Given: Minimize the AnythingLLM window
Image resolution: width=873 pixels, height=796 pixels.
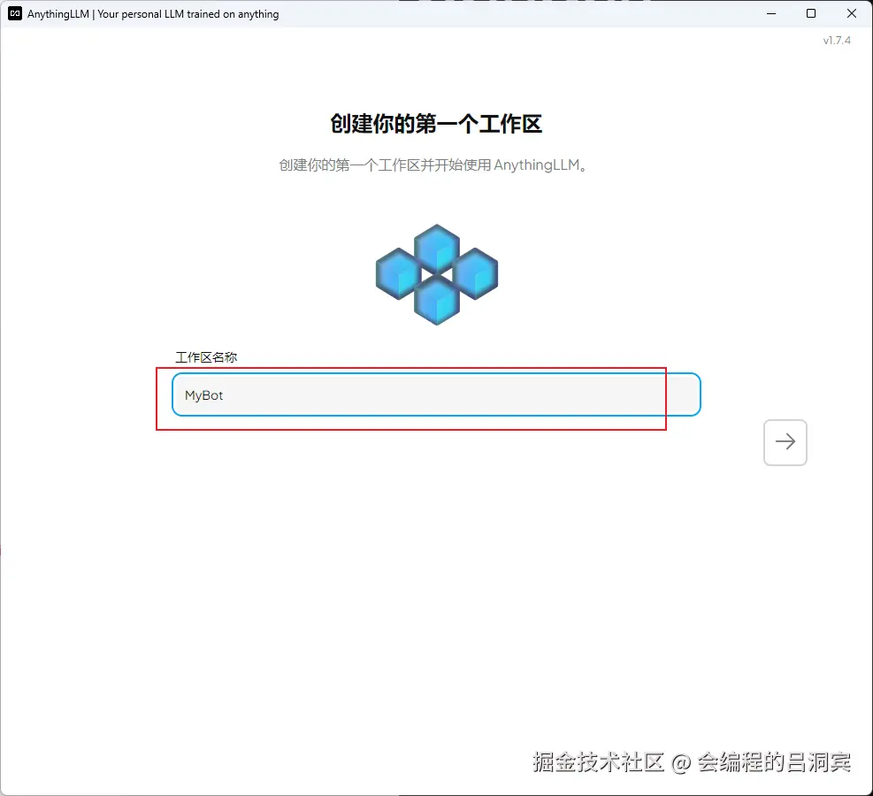Looking at the screenshot, I should [x=771, y=14].
